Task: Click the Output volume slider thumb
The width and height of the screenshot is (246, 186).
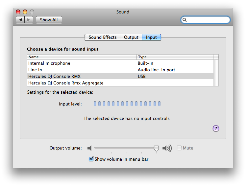Action: (156, 148)
